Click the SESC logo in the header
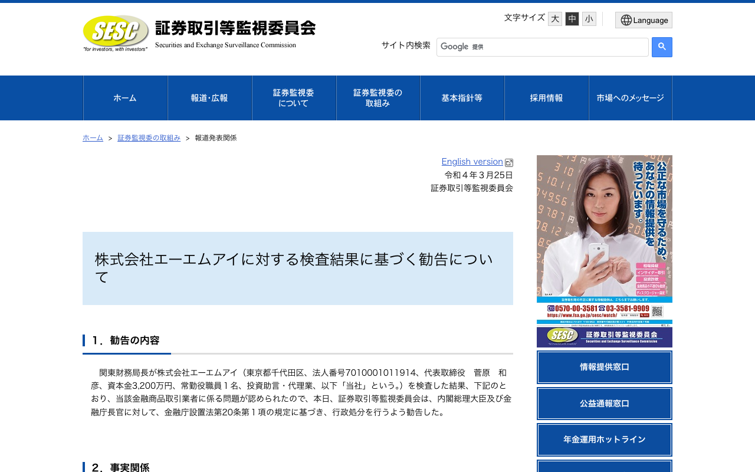Screen dimensions: 755x472 click(116, 34)
